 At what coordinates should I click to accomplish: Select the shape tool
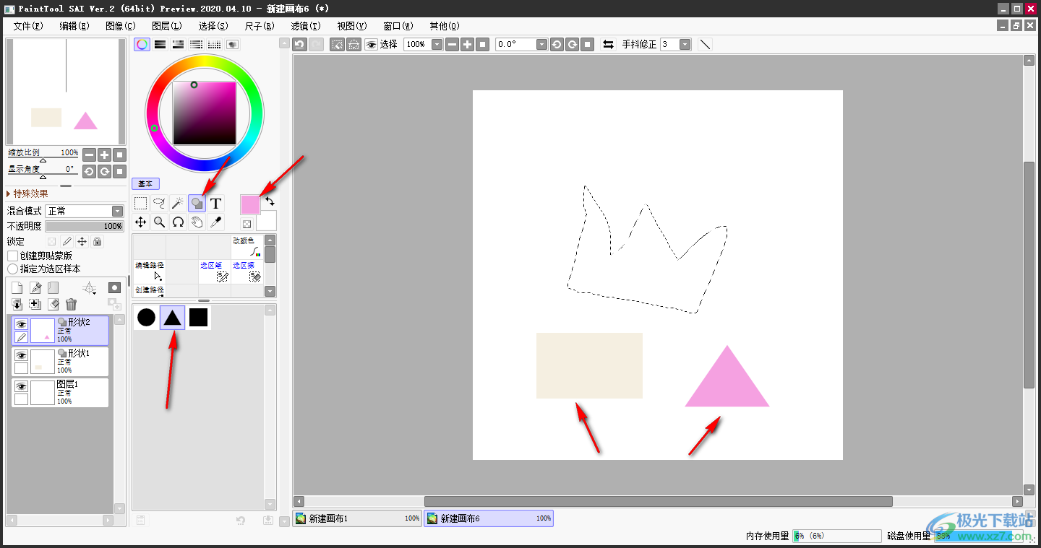[x=197, y=204]
